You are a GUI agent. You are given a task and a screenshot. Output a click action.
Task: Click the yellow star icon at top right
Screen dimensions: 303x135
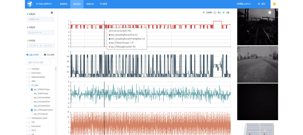point(274,4)
